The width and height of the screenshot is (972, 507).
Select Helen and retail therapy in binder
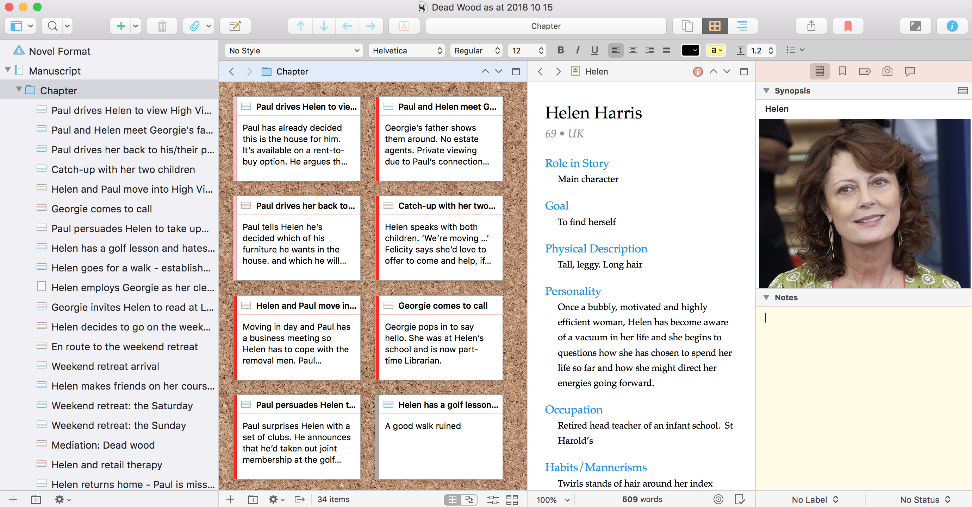[107, 465]
